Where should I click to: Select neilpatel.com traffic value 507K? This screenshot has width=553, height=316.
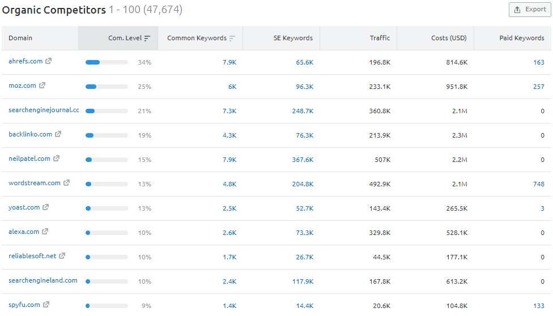click(x=382, y=159)
